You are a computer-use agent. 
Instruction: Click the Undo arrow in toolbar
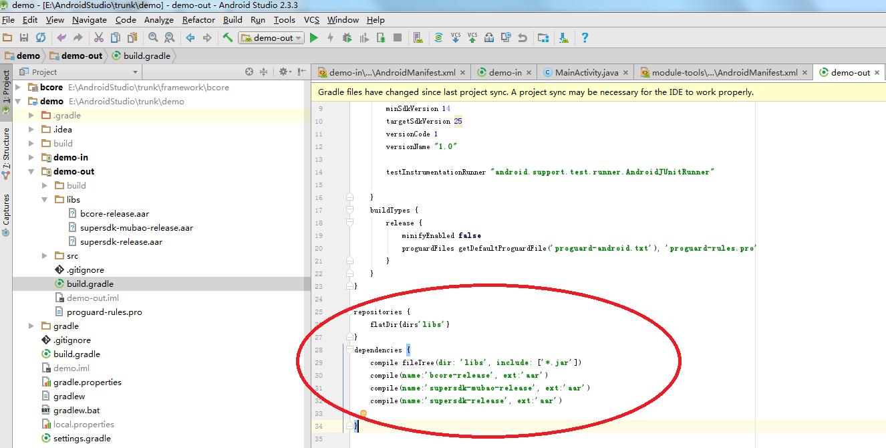click(x=61, y=37)
